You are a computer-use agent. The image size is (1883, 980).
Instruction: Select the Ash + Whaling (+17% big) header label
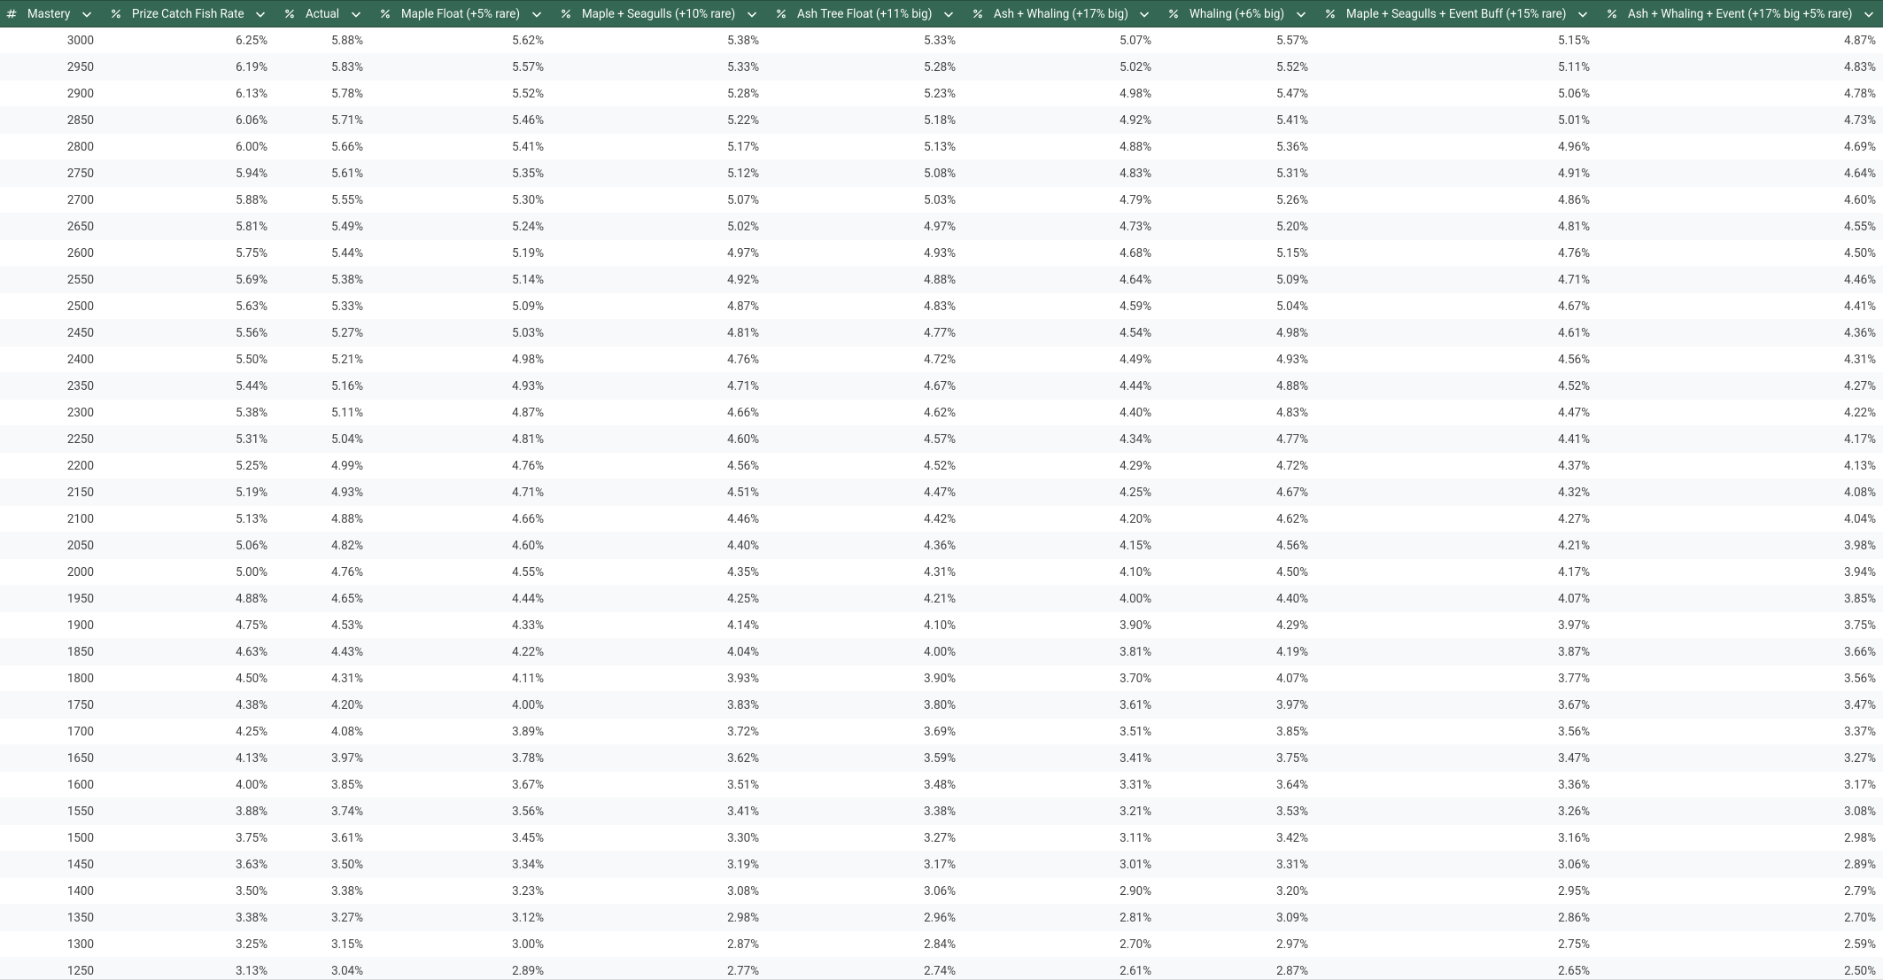(1061, 13)
